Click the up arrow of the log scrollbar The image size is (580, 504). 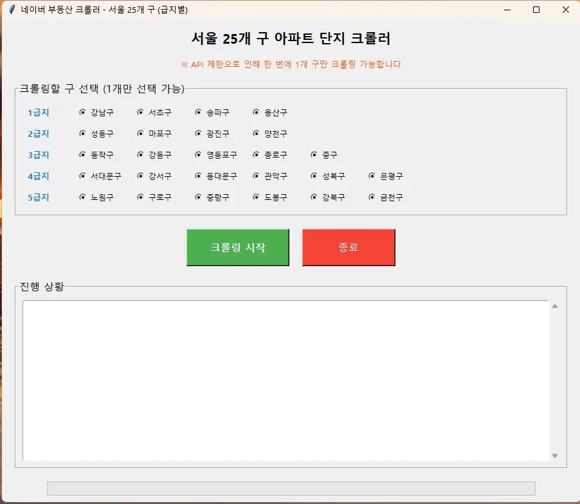(554, 305)
